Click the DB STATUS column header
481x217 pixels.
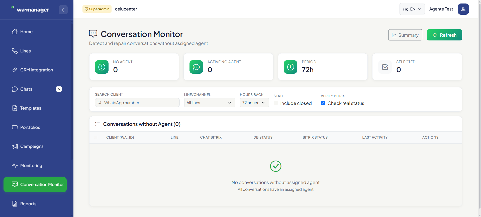click(x=263, y=137)
